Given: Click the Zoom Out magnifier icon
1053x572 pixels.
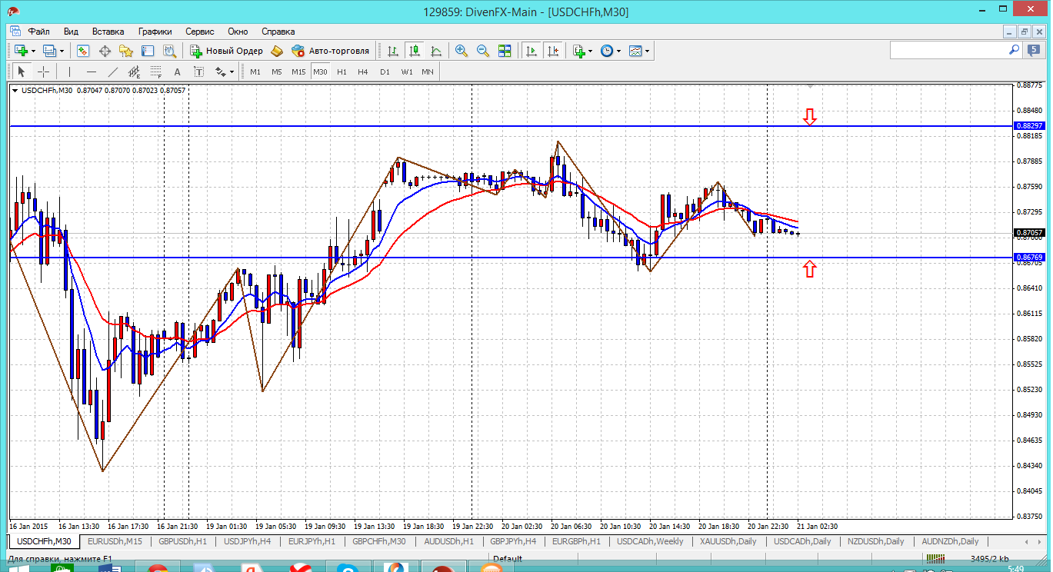Looking at the screenshot, I should pyautogui.click(x=483, y=51).
